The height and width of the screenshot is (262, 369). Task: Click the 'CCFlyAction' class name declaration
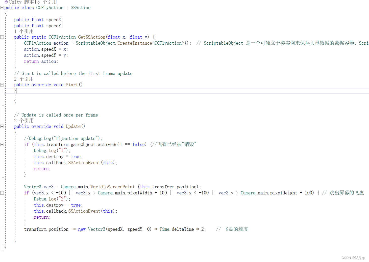pos(50,8)
